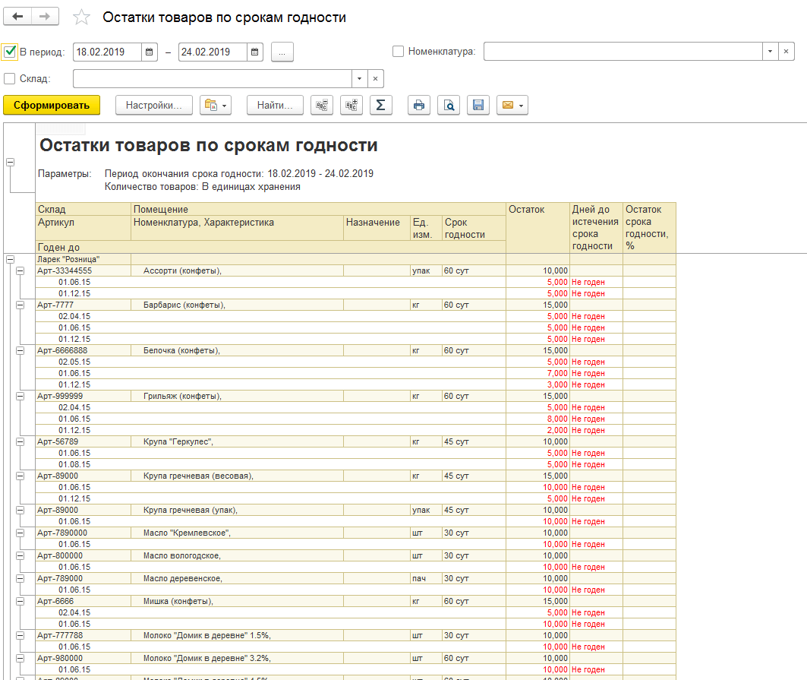Select the 'Дней до истечения срока годности' header

coord(596,228)
